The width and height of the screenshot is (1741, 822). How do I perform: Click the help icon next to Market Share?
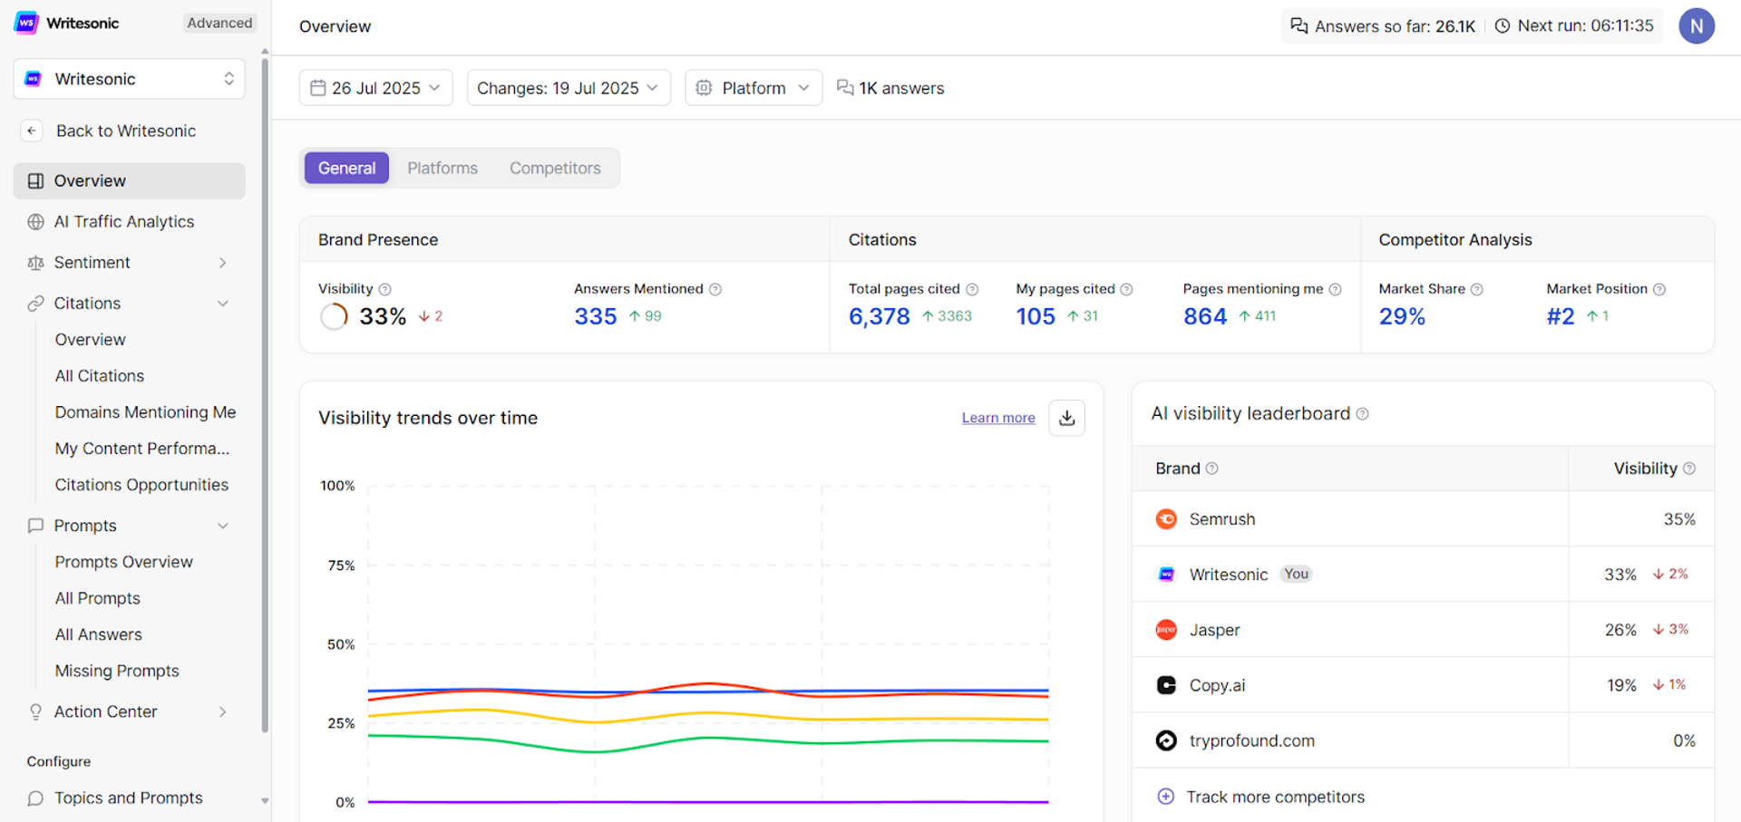point(1476,289)
